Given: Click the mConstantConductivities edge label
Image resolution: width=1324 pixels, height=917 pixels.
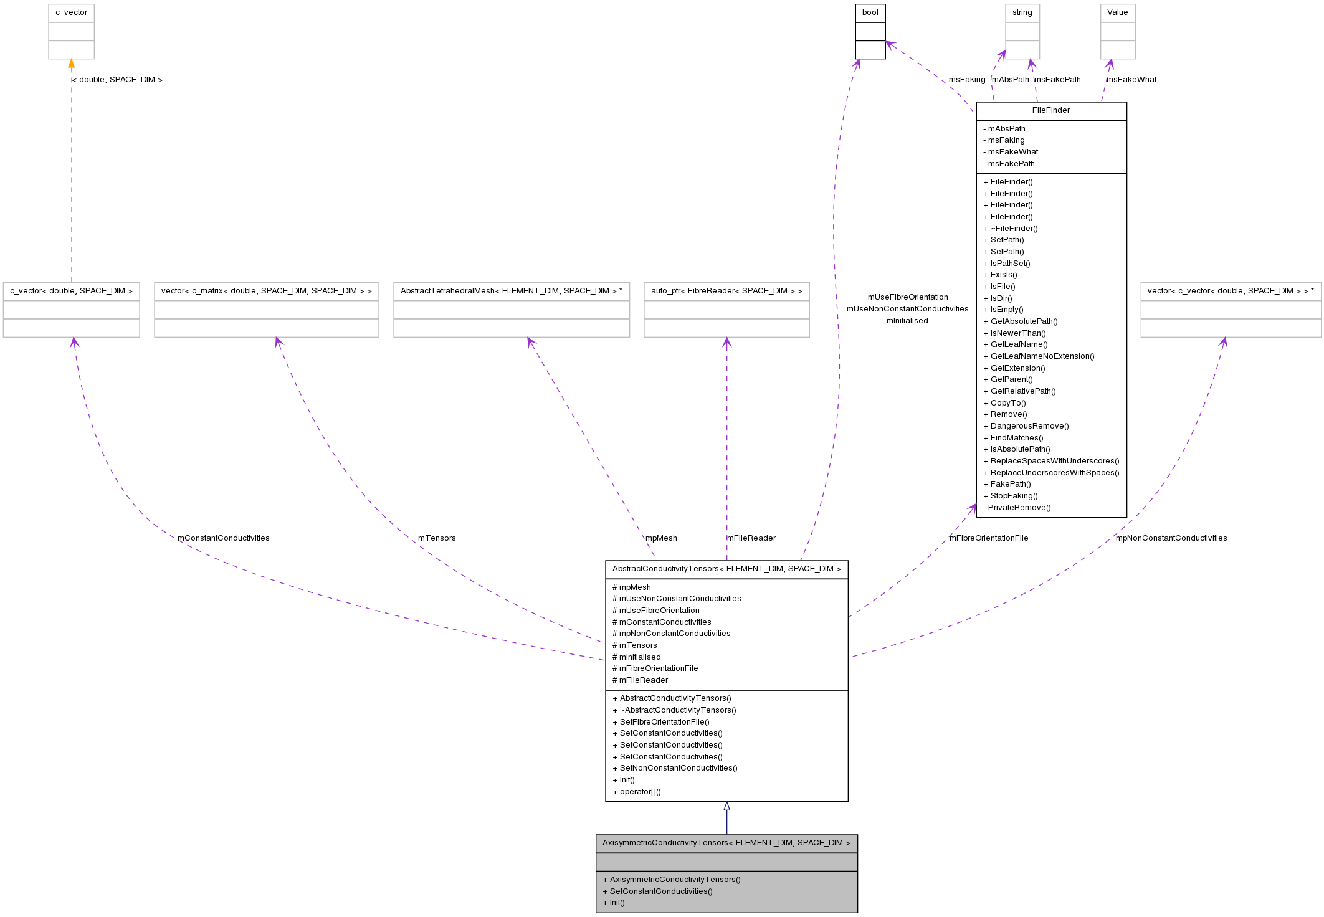Looking at the screenshot, I should (224, 538).
